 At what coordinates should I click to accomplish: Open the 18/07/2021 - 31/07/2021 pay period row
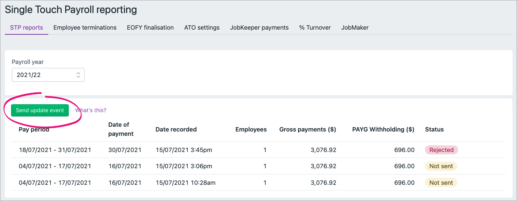55,150
